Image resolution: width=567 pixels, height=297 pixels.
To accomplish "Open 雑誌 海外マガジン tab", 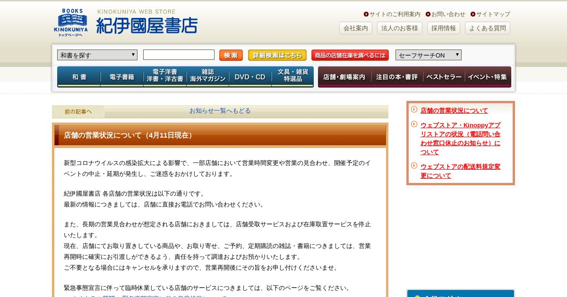I will (x=208, y=77).
